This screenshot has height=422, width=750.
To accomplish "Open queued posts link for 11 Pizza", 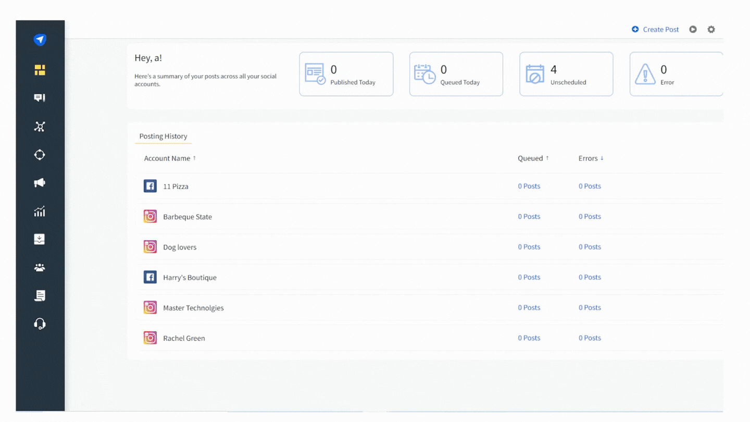I will [529, 187].
